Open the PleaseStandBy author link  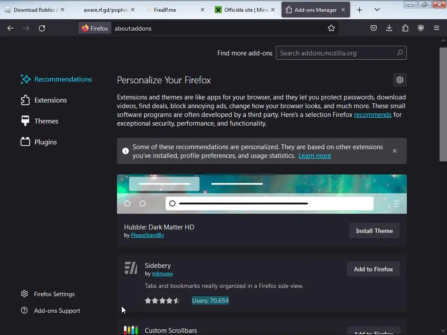click(148, 235)
